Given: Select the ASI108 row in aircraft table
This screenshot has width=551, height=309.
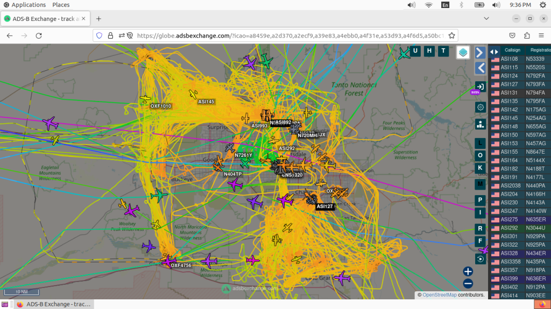Looking at the screenshot, I should tap(520, 59).
